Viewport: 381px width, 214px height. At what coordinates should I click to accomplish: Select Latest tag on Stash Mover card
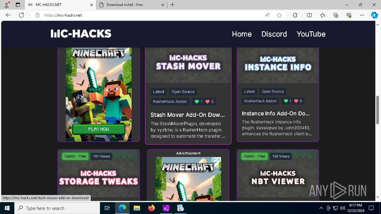point(158,92)
